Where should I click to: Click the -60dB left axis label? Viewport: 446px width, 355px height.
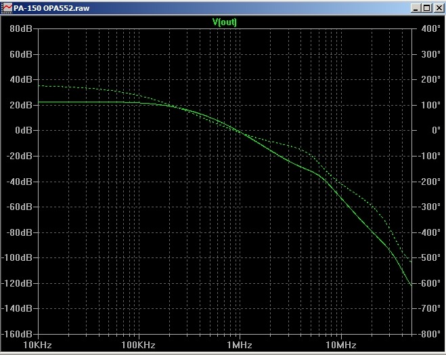19,207
